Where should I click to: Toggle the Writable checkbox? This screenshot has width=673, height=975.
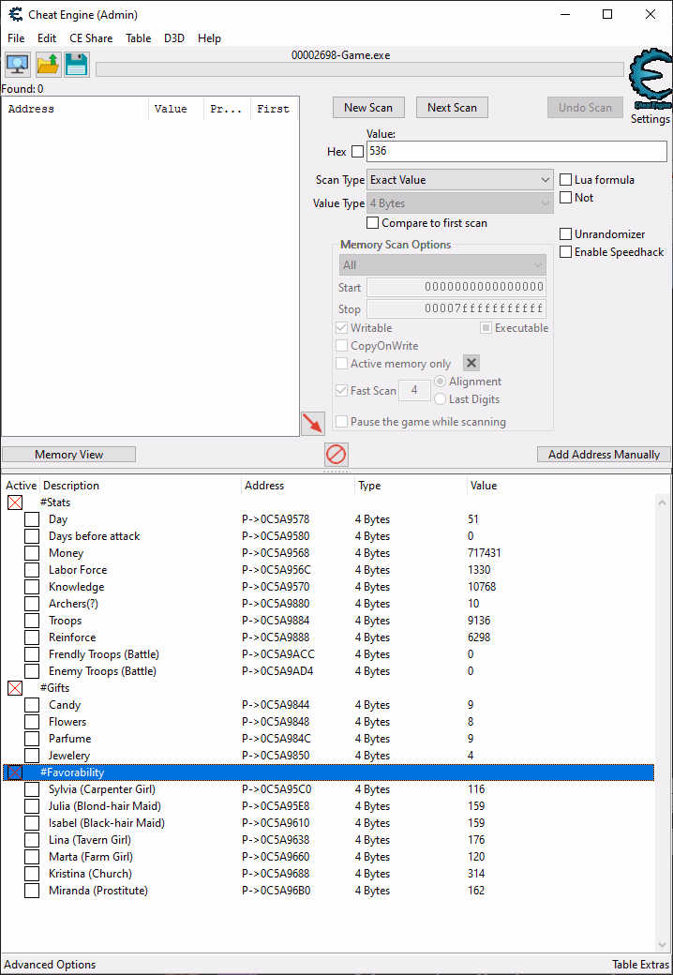(342, 328)
